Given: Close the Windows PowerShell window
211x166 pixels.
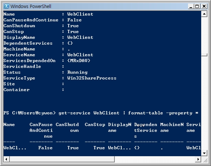Looking at the screenshot, I should (204, 6).
